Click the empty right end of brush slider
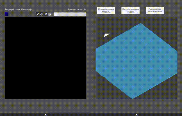The height and width of the screenshot is (116, 182). (83, 14)
